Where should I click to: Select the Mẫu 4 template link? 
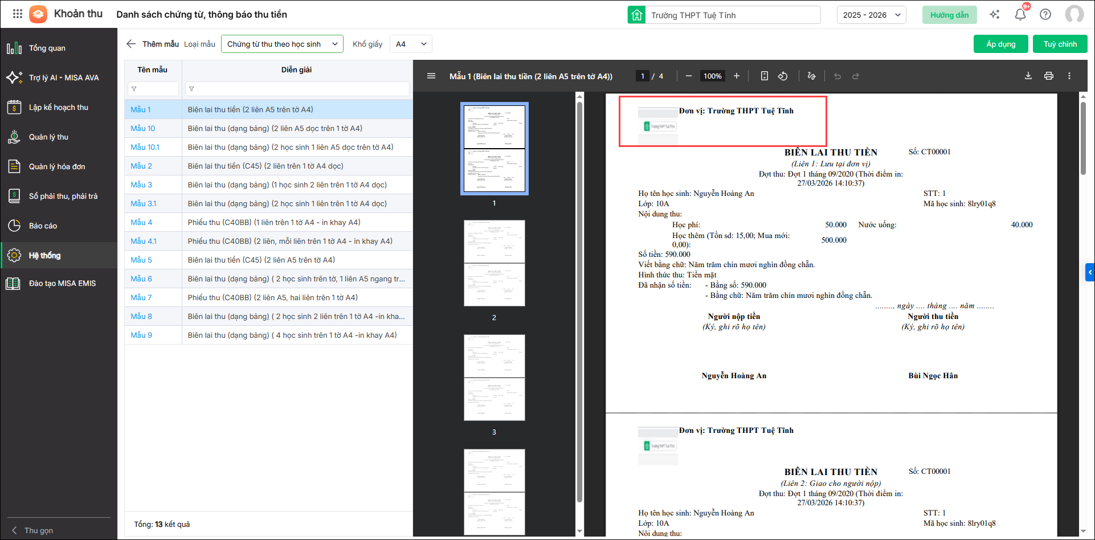coord(141,222)
